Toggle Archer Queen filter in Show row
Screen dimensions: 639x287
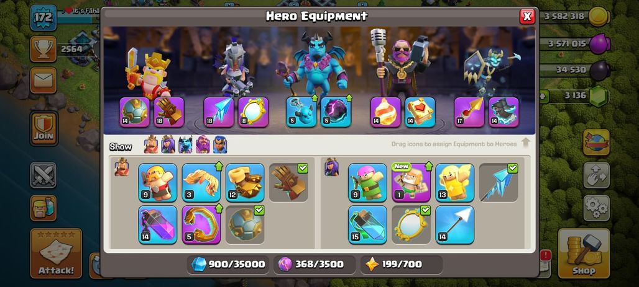pos(168,144)
